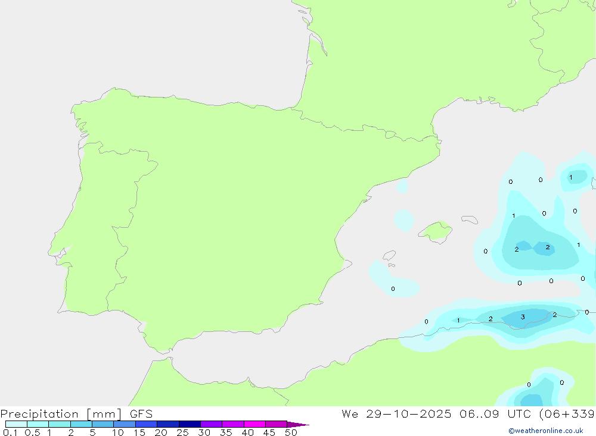
Task: Pick the 40–45 mm magenta legend swatch
Action: [254, 424]
